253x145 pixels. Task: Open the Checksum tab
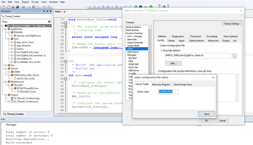pyautogui.click(x=195, y=36)
